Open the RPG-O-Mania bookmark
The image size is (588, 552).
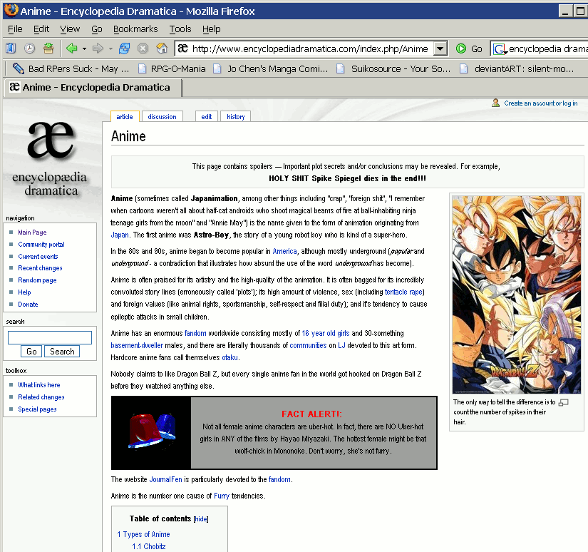[x=172, y=68]
